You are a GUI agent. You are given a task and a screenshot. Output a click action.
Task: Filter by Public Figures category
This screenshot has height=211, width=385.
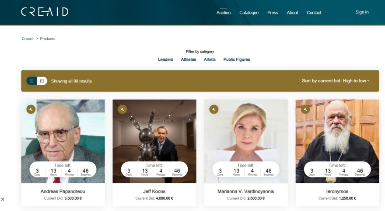(236, 59)
